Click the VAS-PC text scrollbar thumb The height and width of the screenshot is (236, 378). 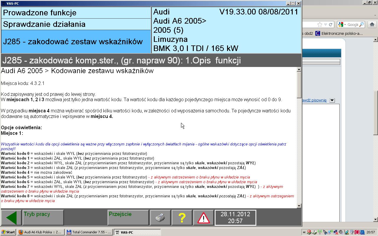click(299, 85)
